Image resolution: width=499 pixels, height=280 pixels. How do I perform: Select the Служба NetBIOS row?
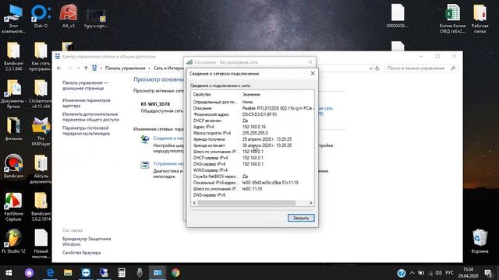click(x=253, y=177)
